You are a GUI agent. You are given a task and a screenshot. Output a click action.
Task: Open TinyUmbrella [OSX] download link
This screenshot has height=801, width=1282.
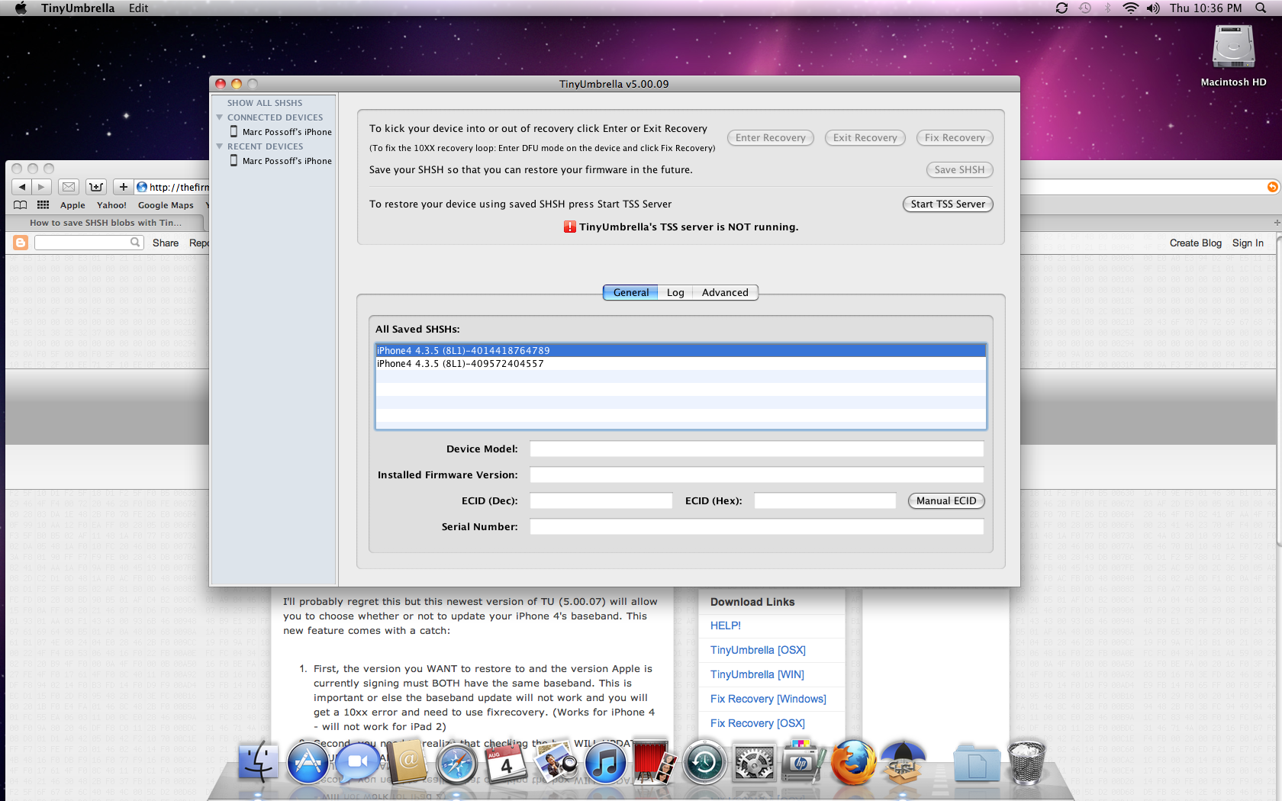point(758,650)
